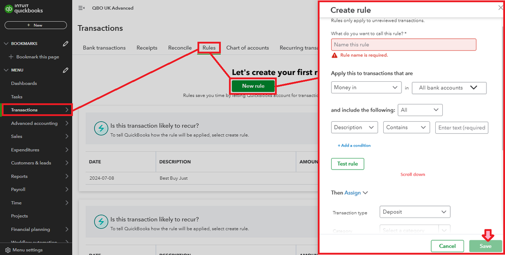Open the Money in dropdown

tap(366, 87)
